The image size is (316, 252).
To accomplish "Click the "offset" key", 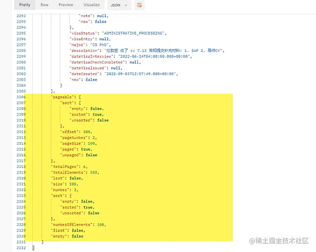I will [x=69, y=132].
